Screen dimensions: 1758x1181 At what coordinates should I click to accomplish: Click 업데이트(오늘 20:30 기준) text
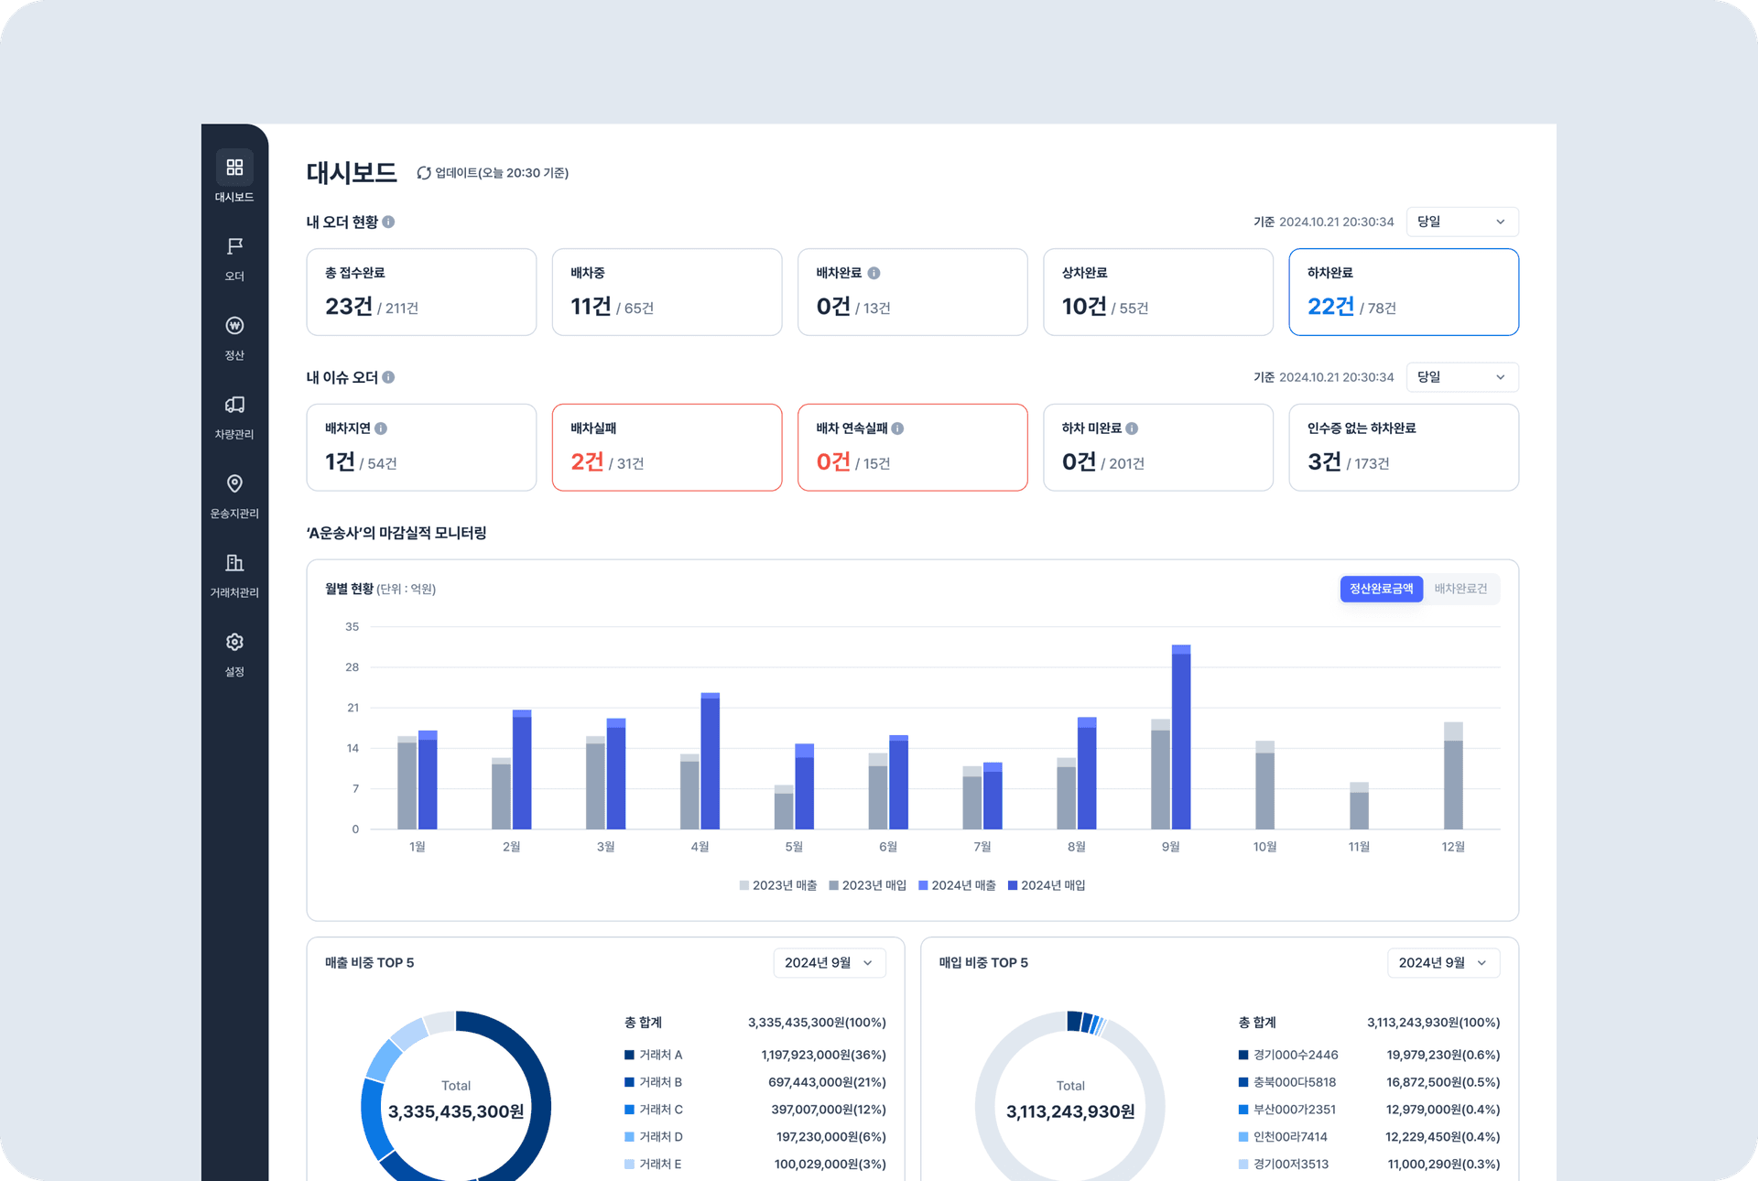tap(502, 173)
